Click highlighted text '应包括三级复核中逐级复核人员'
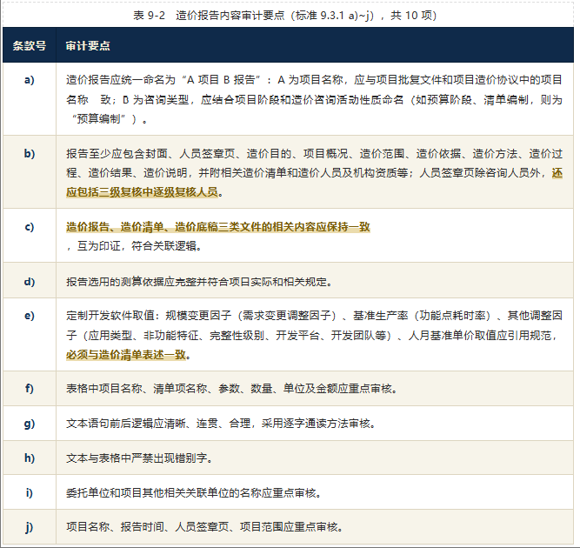 click(x=142, y=192)
